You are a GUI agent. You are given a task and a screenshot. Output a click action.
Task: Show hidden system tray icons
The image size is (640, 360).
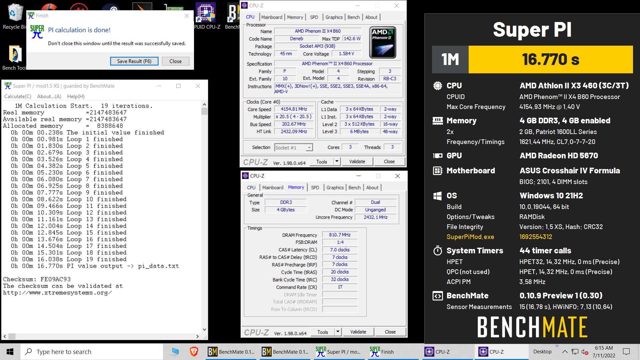pyautogui.click(x=565, y=352)
